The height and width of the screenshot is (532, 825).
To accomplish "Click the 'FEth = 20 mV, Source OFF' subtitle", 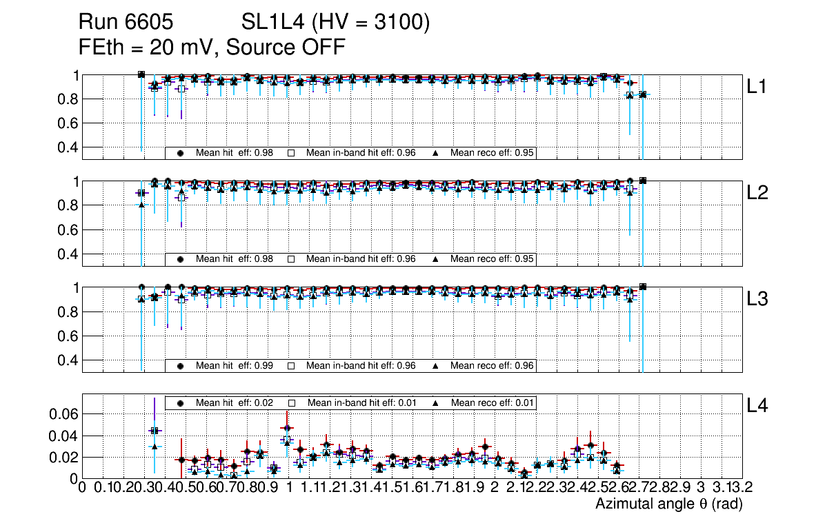I will point(211,48).
